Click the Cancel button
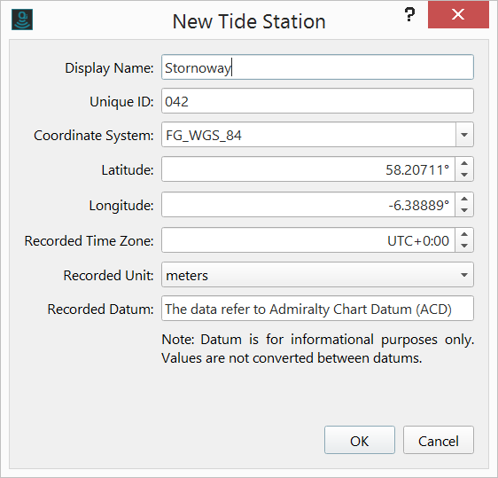 click(x=439, y=440)
